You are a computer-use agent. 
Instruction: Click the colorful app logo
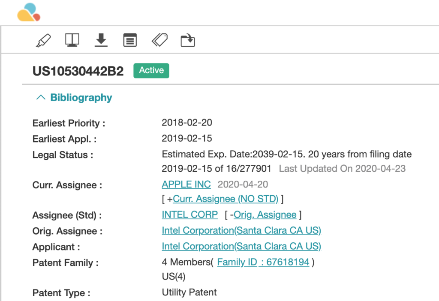tap(29, 12)
